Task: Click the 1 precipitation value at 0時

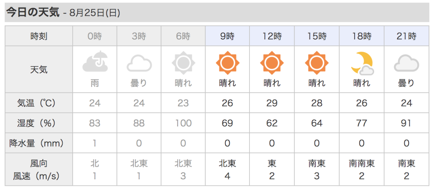Action: pyautogui.click(x=95, y=143)
